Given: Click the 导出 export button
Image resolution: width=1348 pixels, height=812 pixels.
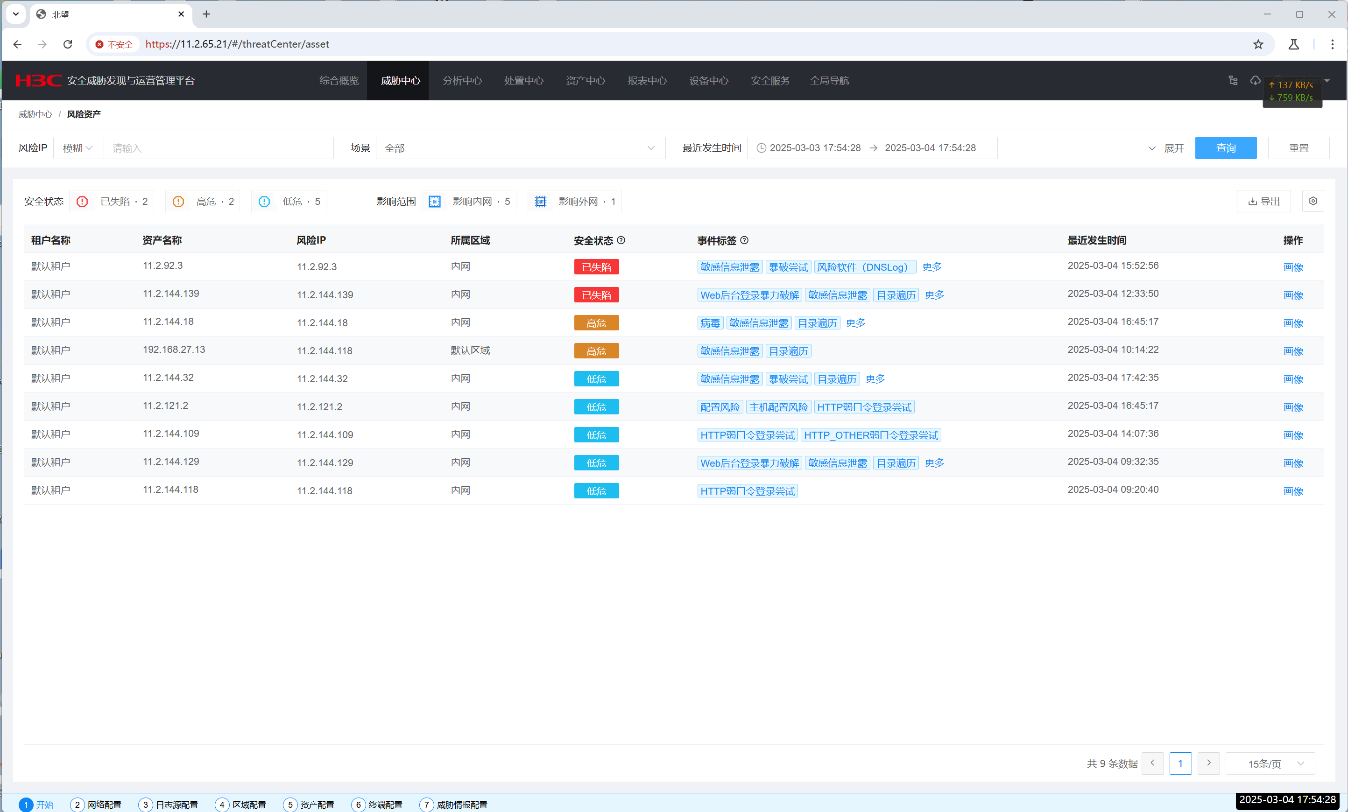Looking at the screenshot, I should pyautogui.click(x=1264, y=201).
